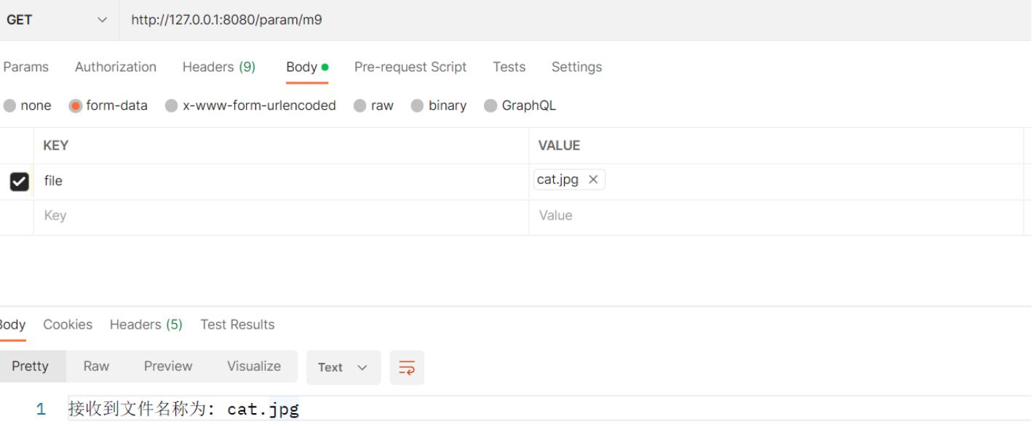Click response line number 1
This screenshot has width=1032, height=424.
(41, 409)
